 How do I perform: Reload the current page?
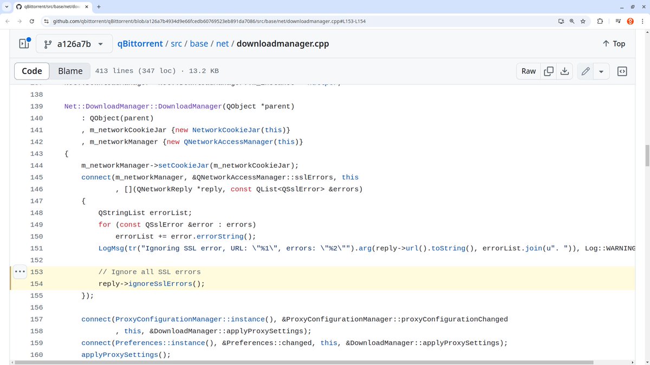(x=32, y=21)
